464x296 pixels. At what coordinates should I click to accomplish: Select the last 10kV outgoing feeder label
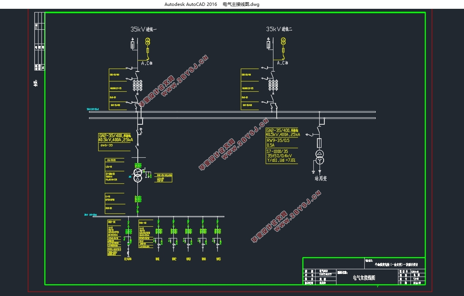(218, 259)
